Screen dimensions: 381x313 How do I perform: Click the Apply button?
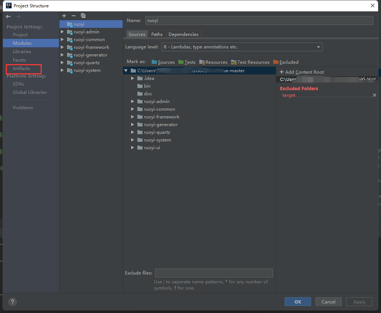click(x=359, y=302)
